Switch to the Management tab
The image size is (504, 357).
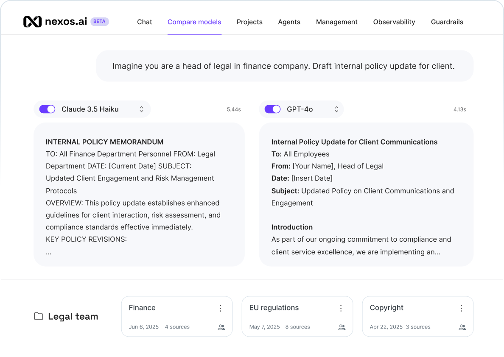(x=336, y=22)
